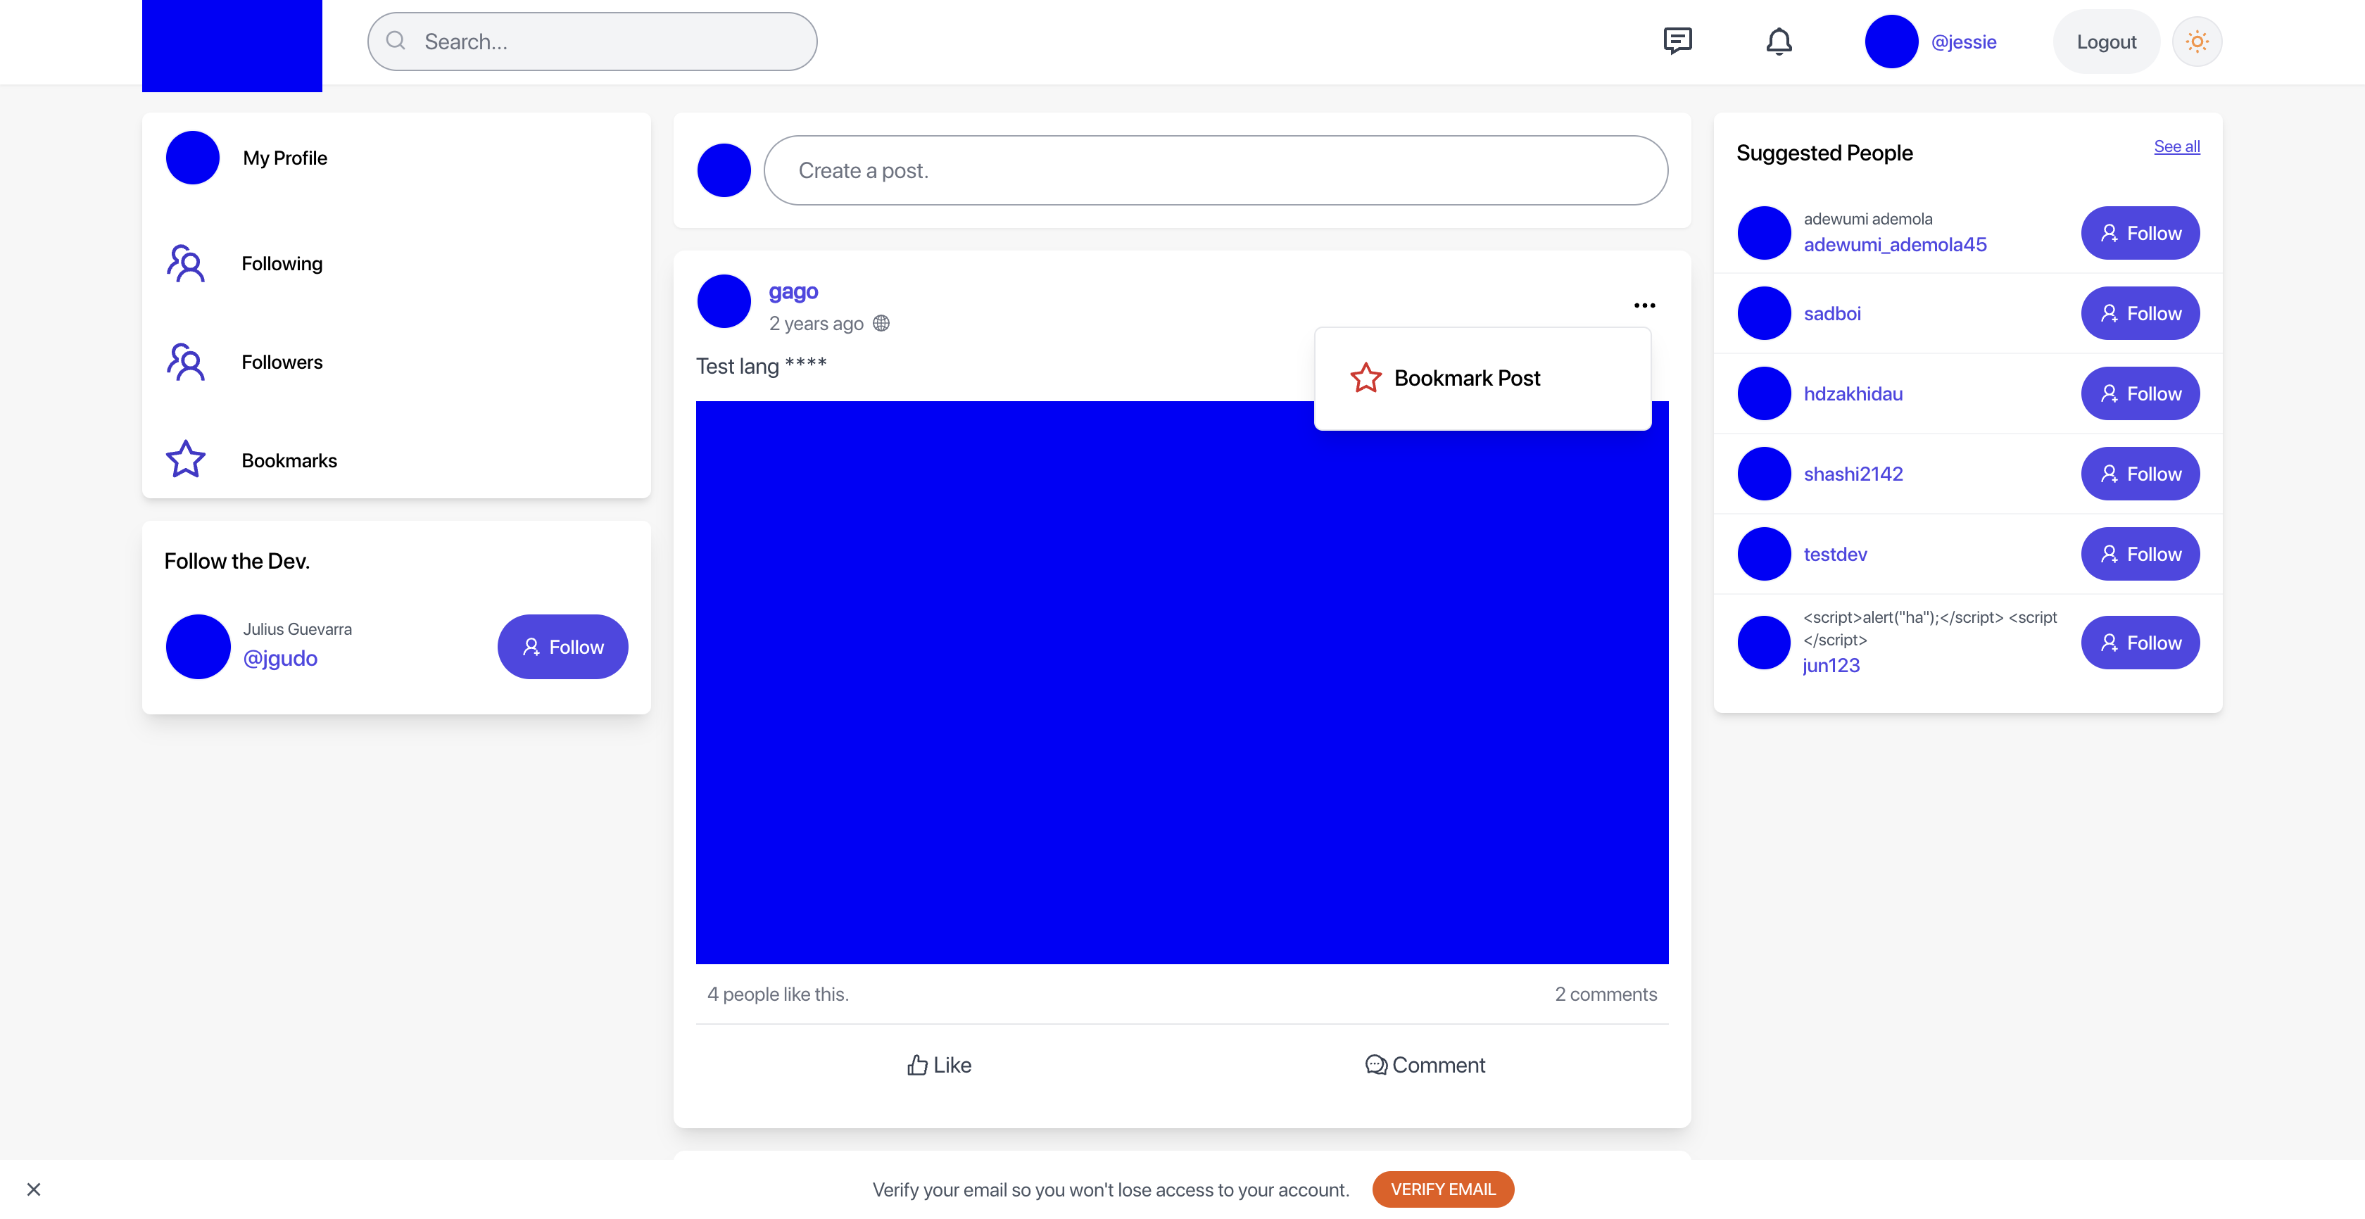Open the messages chat icon
Image resolution: width=2365 pixels, height=1219 pixels.
tap(1677, 42)
